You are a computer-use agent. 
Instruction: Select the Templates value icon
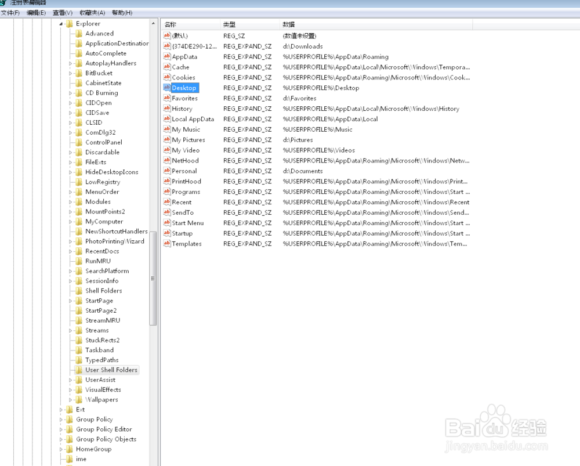[x=166, y=244]
